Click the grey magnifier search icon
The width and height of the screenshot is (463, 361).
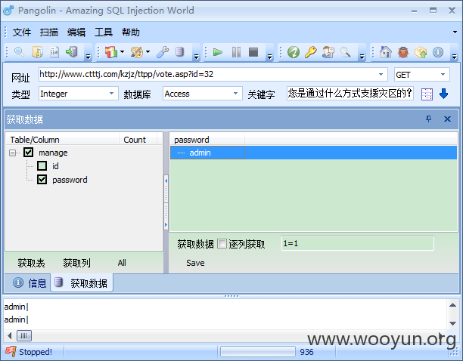(x=345, y=52)
